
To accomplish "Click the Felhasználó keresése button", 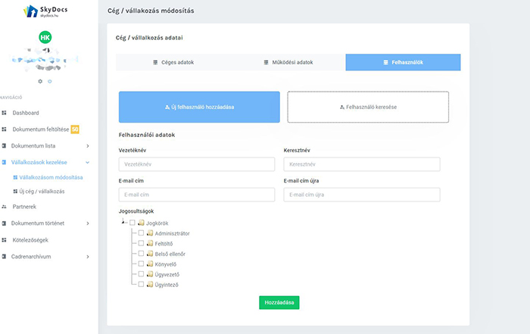I will (x=368, y=107).
